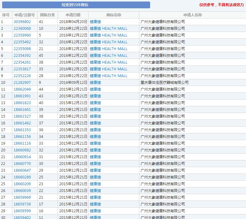Open 健康猫 trademark name in row 1

95,22
